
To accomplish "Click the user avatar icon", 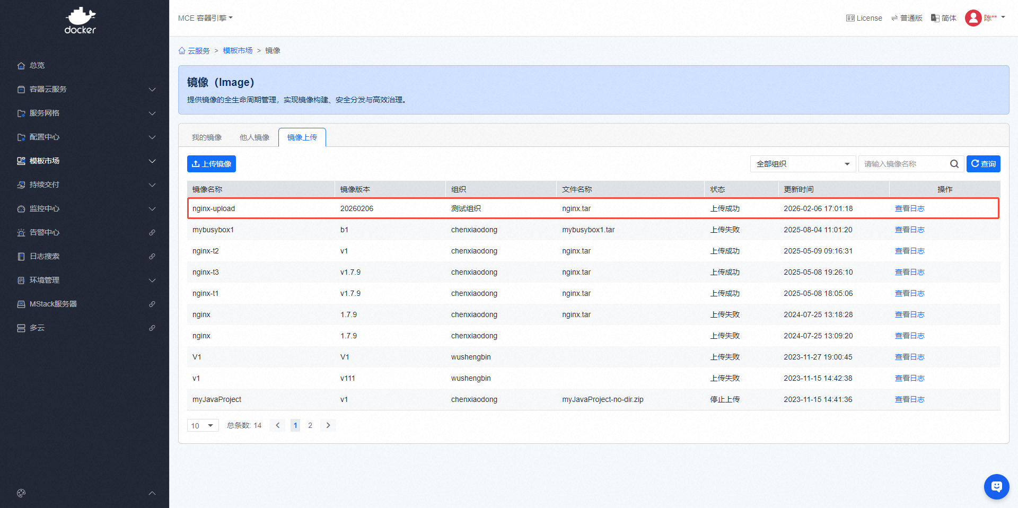I will click(973, 18).
